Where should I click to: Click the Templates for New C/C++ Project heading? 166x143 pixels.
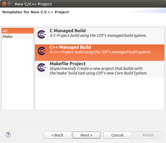[35, 12]
